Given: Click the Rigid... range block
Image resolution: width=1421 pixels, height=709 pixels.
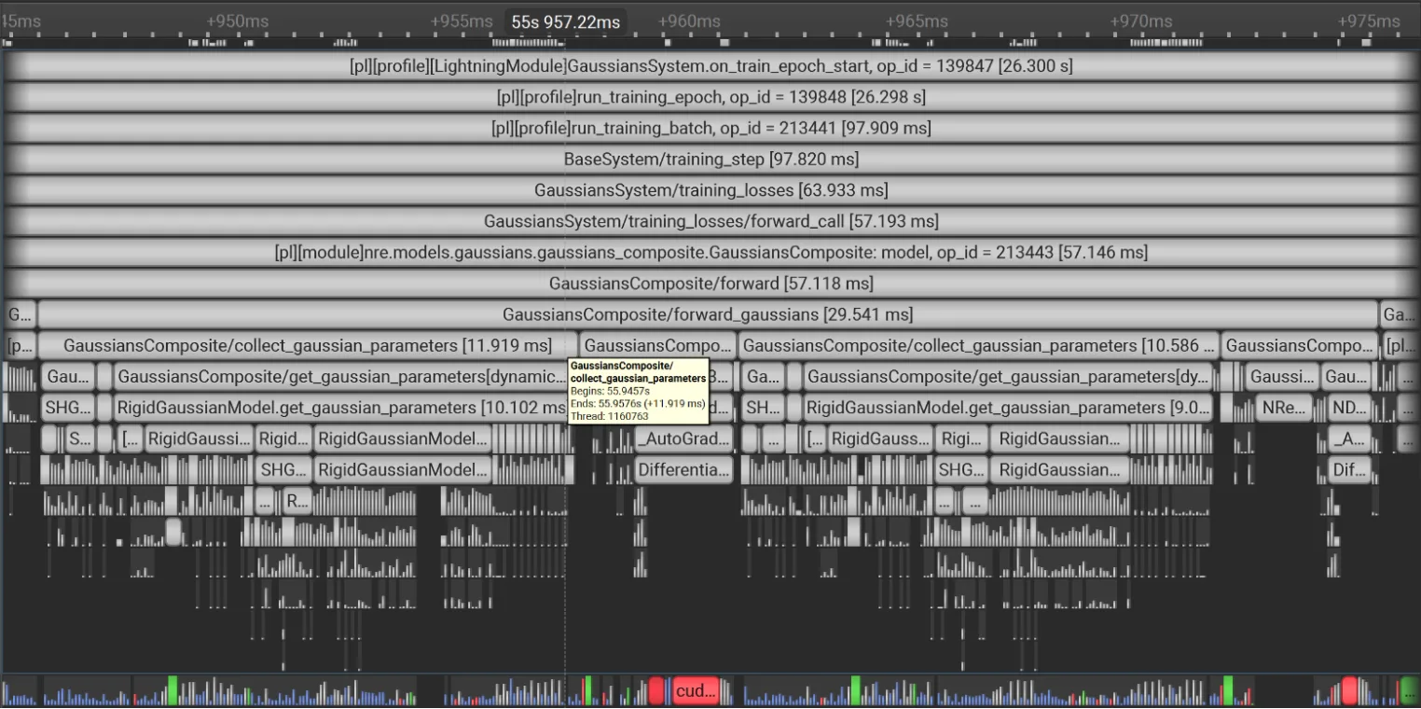Looking at the screenshot, I should 283,438.
